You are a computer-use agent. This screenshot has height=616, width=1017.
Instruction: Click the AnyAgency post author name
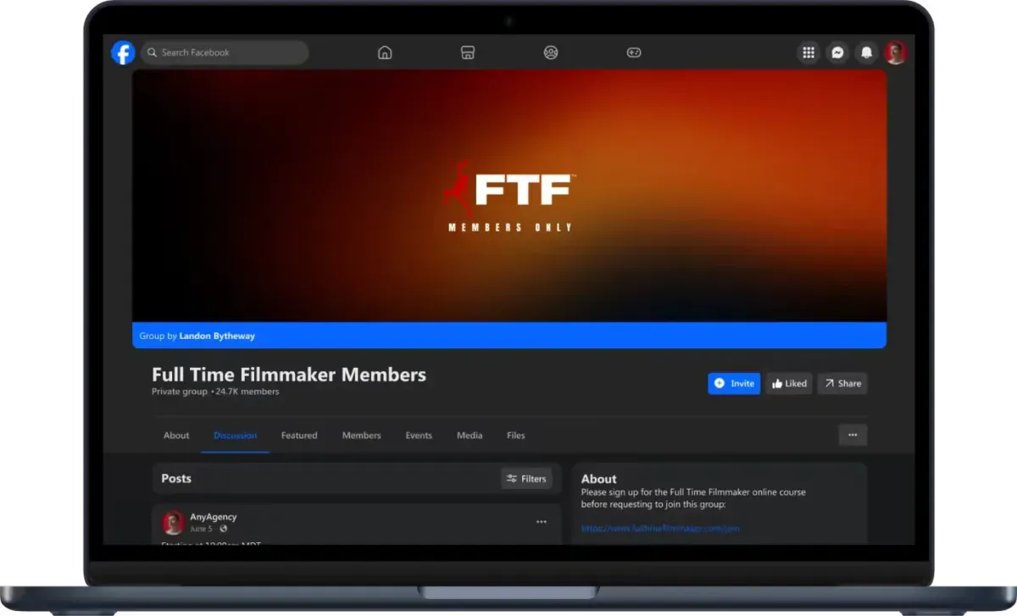[x=214, y=517]
